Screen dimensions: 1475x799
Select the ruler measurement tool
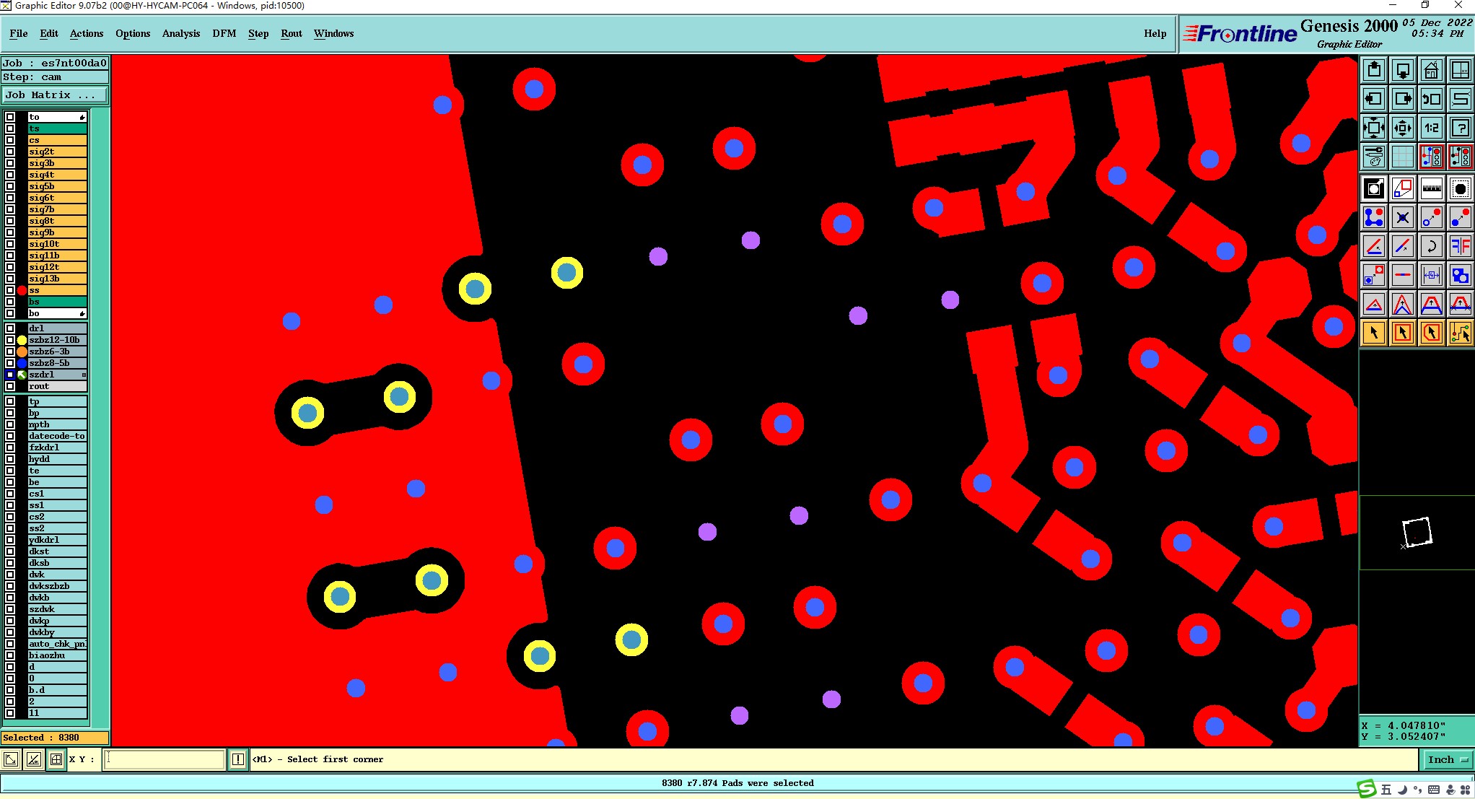1431,189
